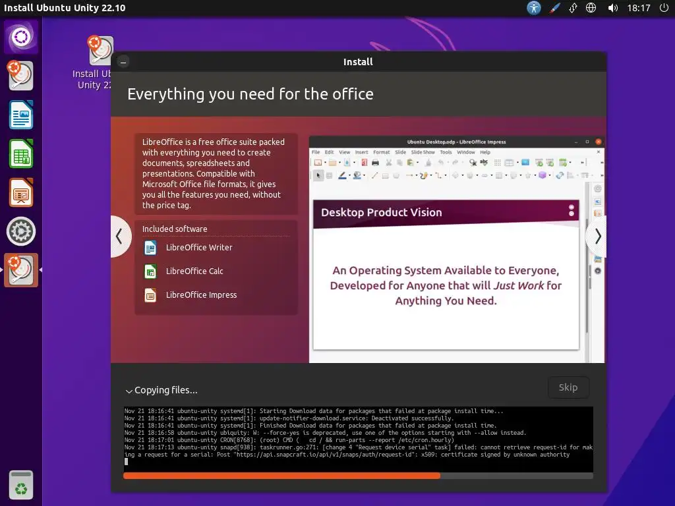The width and height of the screenshot is (675, 506).
Task: Click the 'Included software' heading
Action: (x=175, y=229)
